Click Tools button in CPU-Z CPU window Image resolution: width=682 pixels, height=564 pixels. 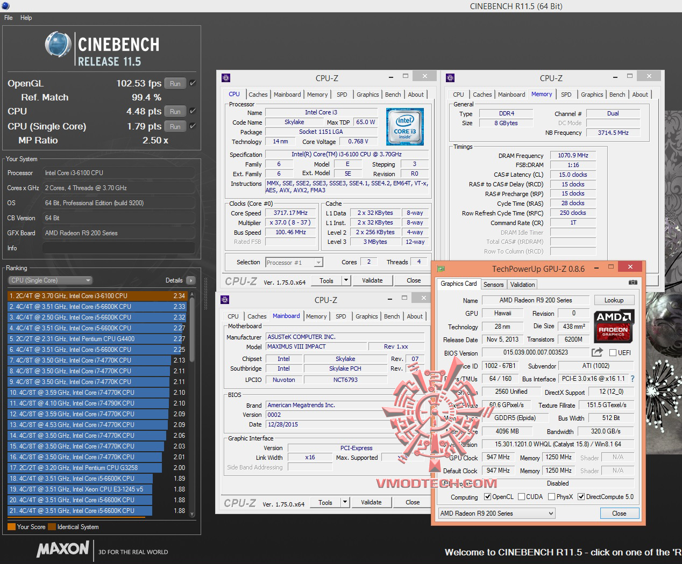pyautogui.click(x=326, y=280)
